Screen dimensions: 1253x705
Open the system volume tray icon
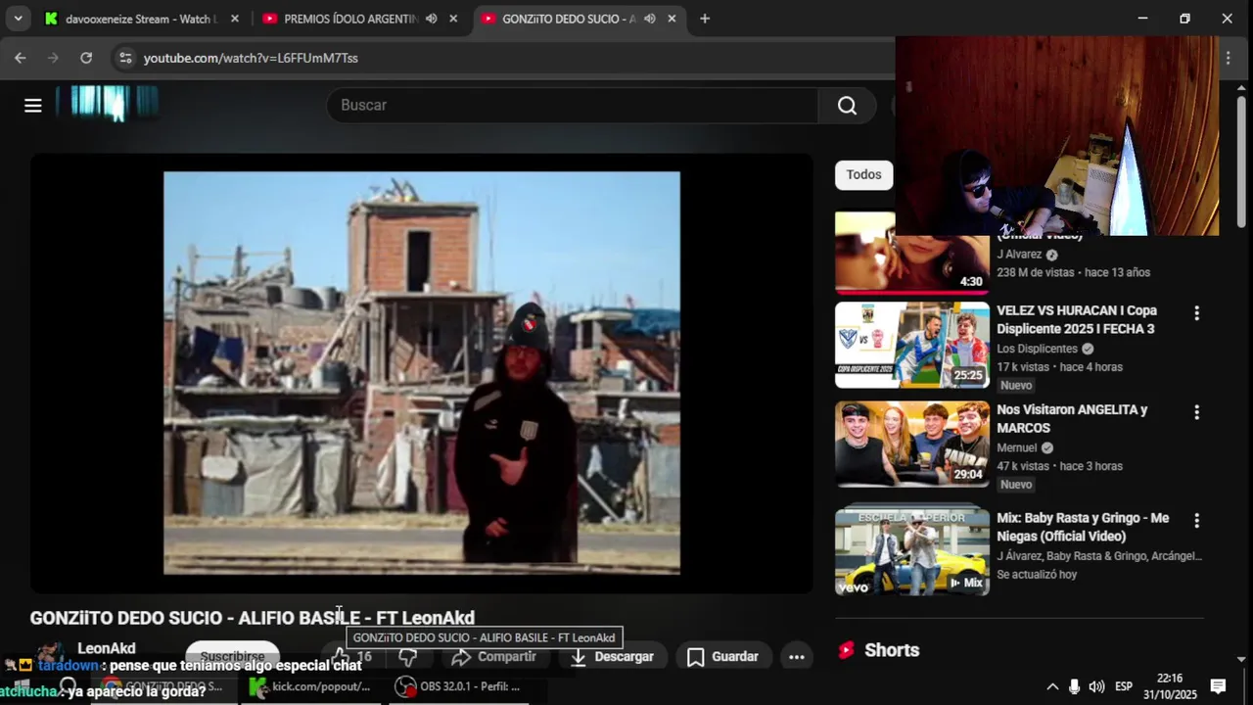pyautogui.click(x=1096, y=686)
